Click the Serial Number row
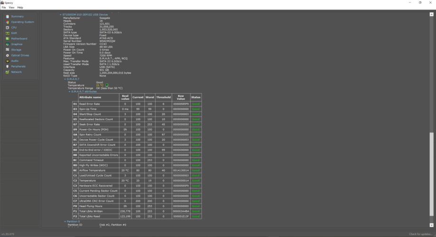The height and width of the screenshot is (237, 436). point(89,41)
